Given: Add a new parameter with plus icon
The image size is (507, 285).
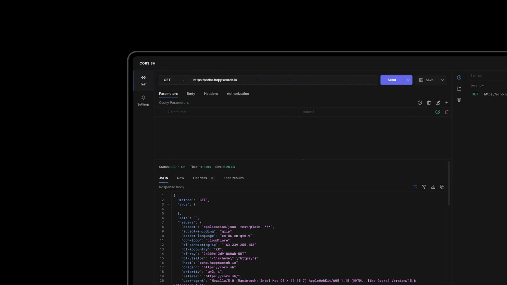Looking at the screenshot, I should click(447, 103).
